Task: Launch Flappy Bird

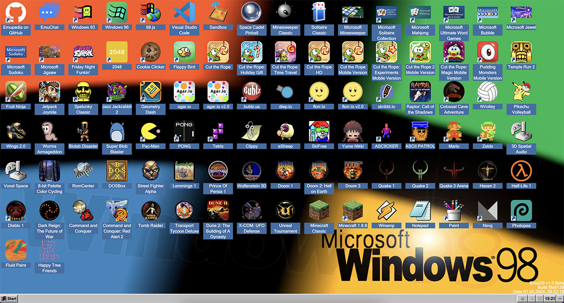Action: tap(184, 52)
